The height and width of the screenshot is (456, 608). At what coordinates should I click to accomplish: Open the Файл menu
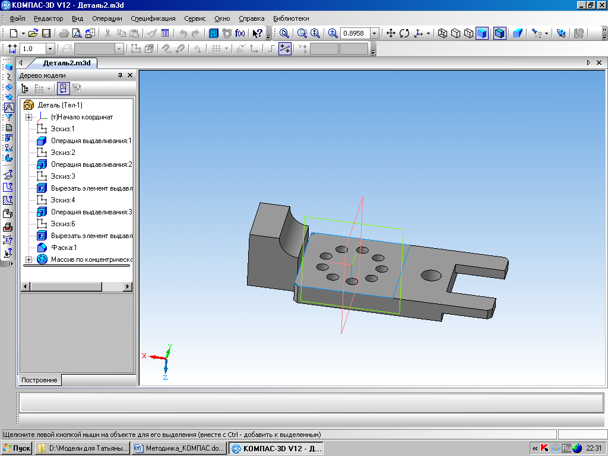tap(17, 18)
